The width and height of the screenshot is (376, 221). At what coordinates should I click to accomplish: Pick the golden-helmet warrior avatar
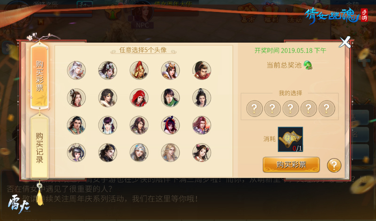(139, 70)
